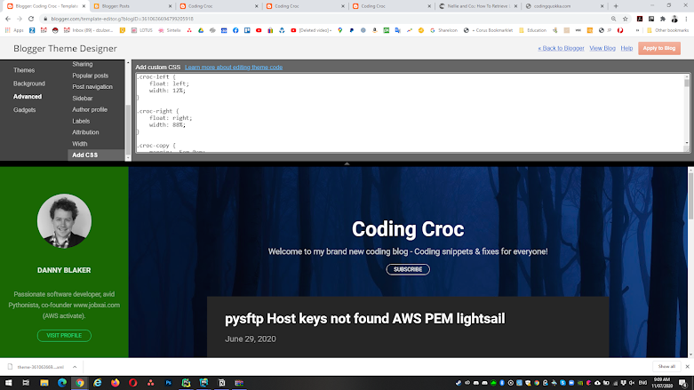Switch to the codingquokka.com tab
The height and width of the screenshot is (390, 694).
point(563,6)
